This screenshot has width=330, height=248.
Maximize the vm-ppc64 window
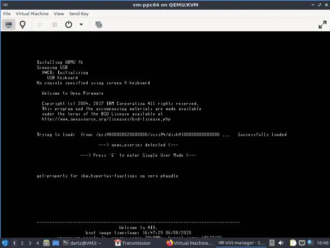coord(320,5)
